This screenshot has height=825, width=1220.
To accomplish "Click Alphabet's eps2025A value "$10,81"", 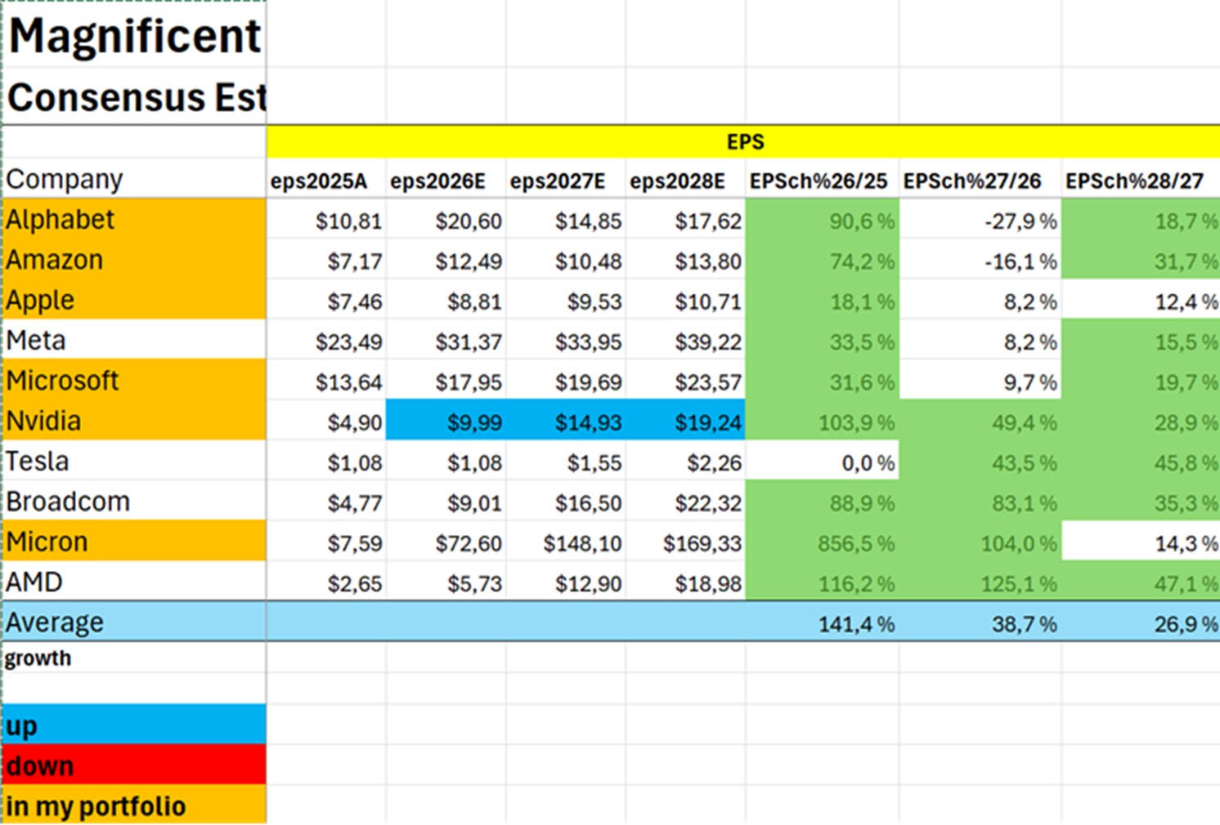I will tap(326, 220).
